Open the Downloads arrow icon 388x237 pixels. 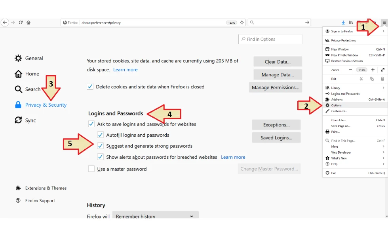343,23
